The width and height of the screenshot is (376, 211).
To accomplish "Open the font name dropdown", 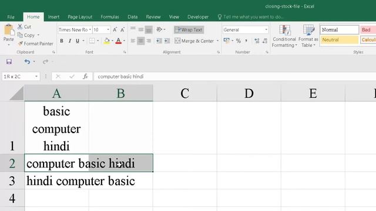I will 90,30.
